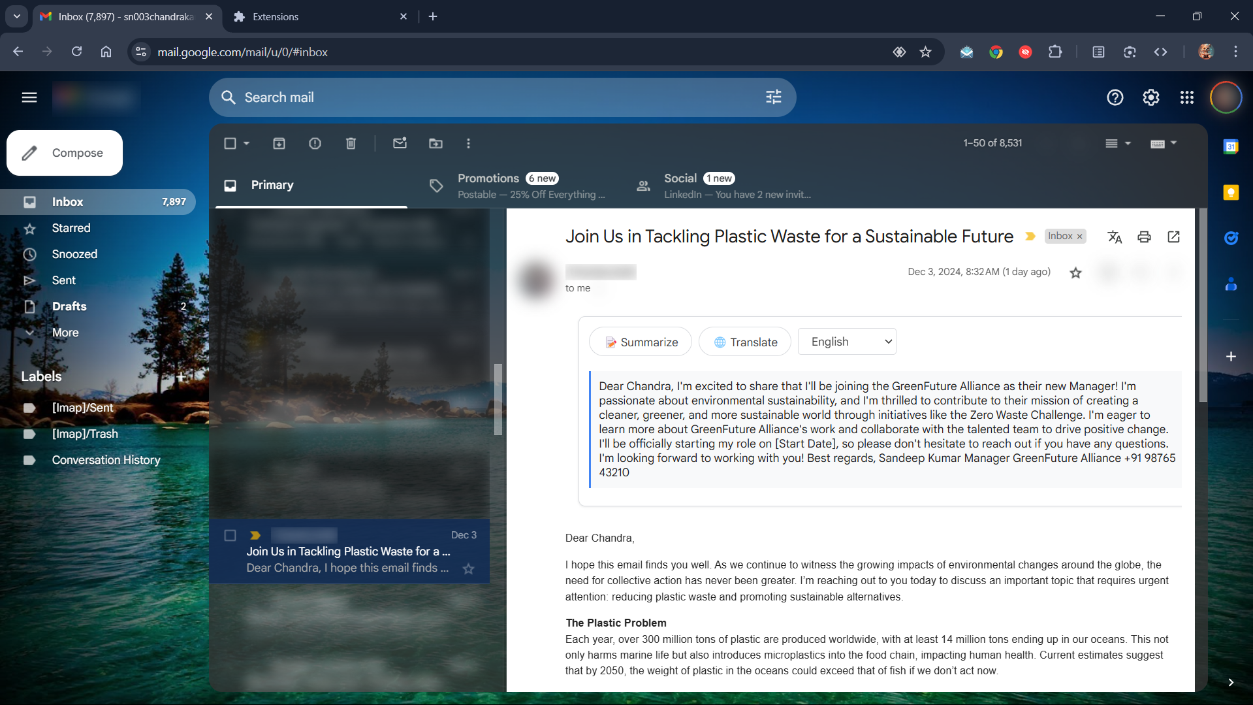Open the English language dropdown
Screen dimensions: 1253x705
click(847, 342)
